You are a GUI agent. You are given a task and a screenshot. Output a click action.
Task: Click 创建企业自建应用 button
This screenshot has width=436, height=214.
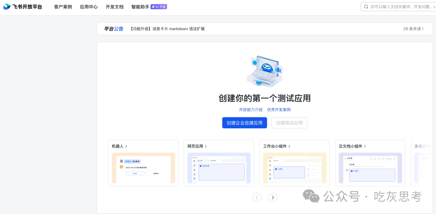pos(244,123)
